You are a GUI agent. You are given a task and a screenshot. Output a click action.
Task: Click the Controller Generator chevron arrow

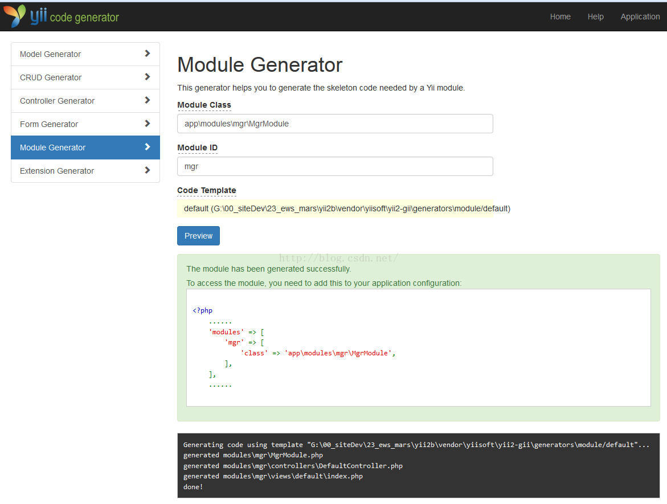tap(147, 100)
